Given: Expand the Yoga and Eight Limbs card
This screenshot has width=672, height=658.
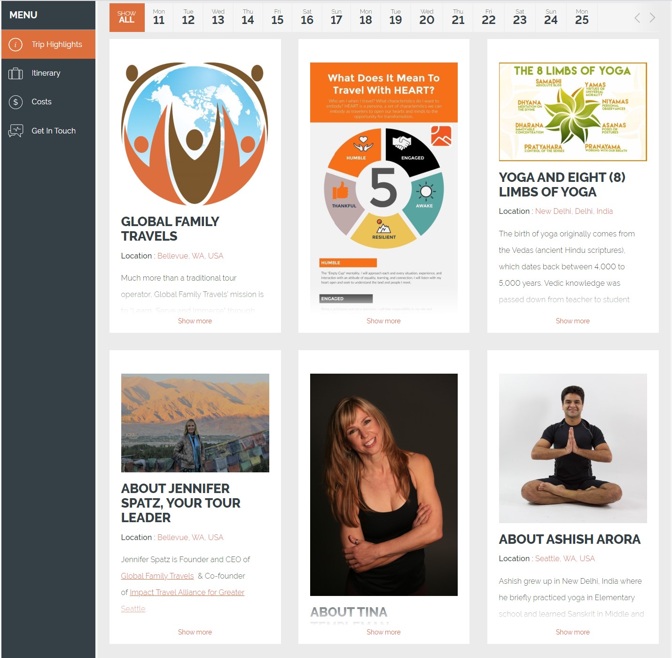Looking at the screenshot, I should click(572, 321).
